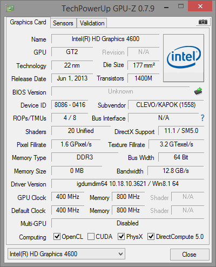Click the Name field showing Intel HD Graphics
The image size is (216, 267).
click(x=105, y=39)
